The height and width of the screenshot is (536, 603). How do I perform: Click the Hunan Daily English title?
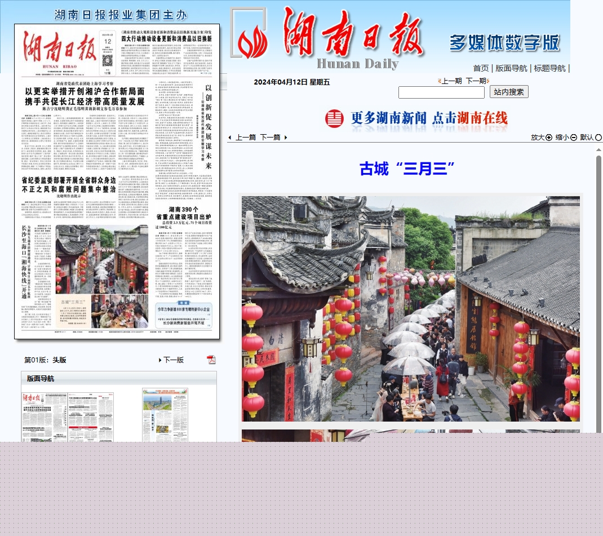coord(358,64)
